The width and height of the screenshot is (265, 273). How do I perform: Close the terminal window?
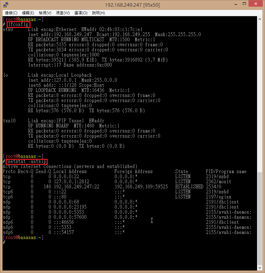coord(255,4)
